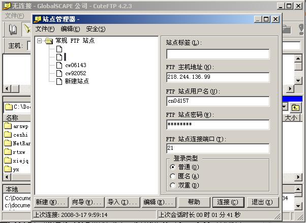The width and height of the screenshot is (306, 223).
Task: Click the 导入 button
Action: pyautogui.click(x=121, y=202)
